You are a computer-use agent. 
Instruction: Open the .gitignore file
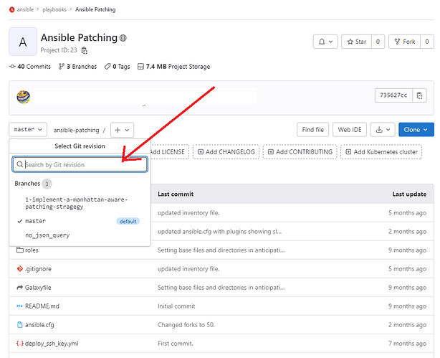38,269
